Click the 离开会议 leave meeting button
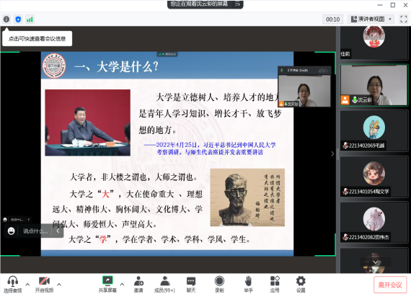This screenshot has width=411, height=294. [x=390, y=285]
